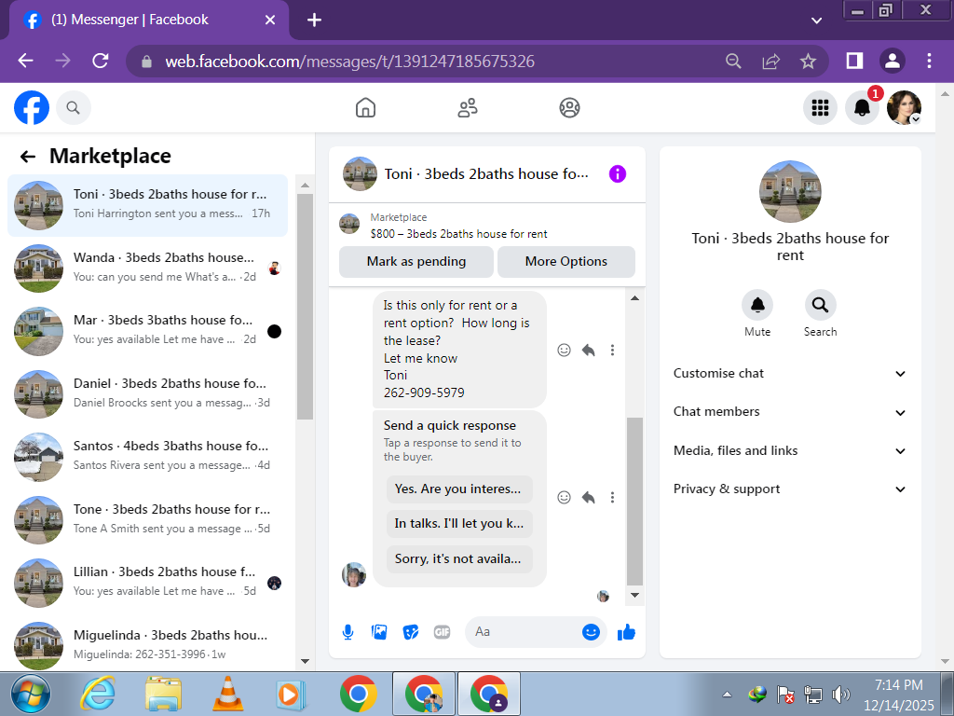The image size is (954, 716).
Task: Click the message input field Aa
Action: 524,632
